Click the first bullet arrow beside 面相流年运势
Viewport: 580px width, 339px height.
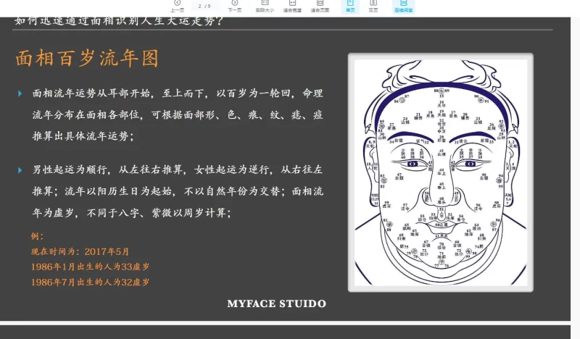pyautogui.click(x=20, y=94)
